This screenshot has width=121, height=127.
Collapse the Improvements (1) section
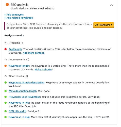[17, 59]
